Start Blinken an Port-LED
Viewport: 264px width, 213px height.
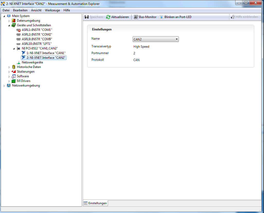click(175, 17)
